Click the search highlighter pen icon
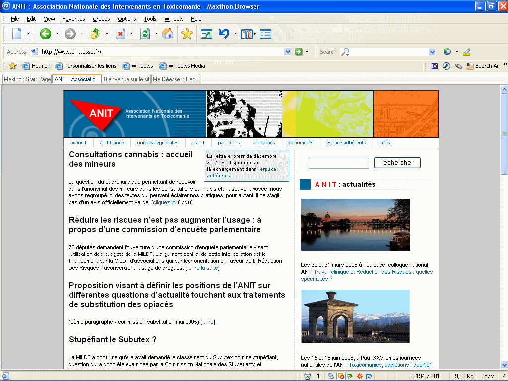This screenshot has width=508, height=381. pos(466,52)
